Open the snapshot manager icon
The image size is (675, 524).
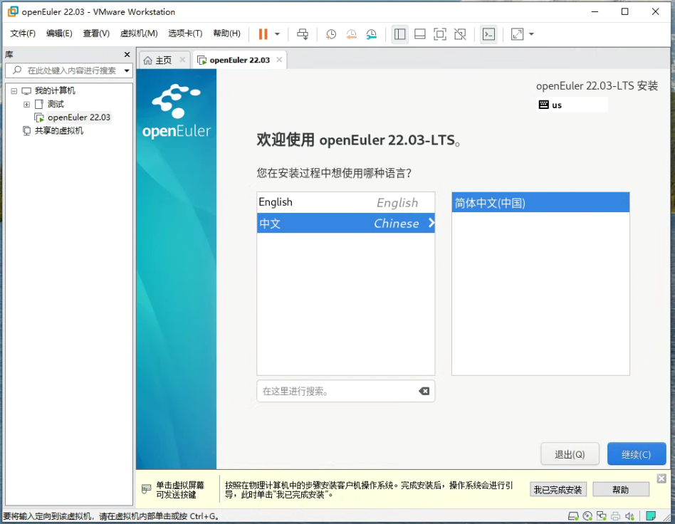point(372,34)
